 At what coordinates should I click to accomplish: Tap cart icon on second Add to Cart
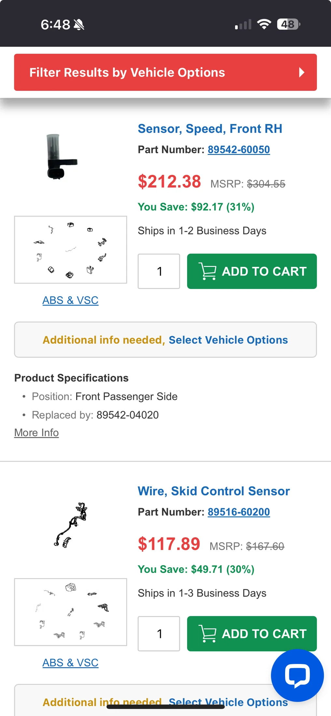[207, 634]
